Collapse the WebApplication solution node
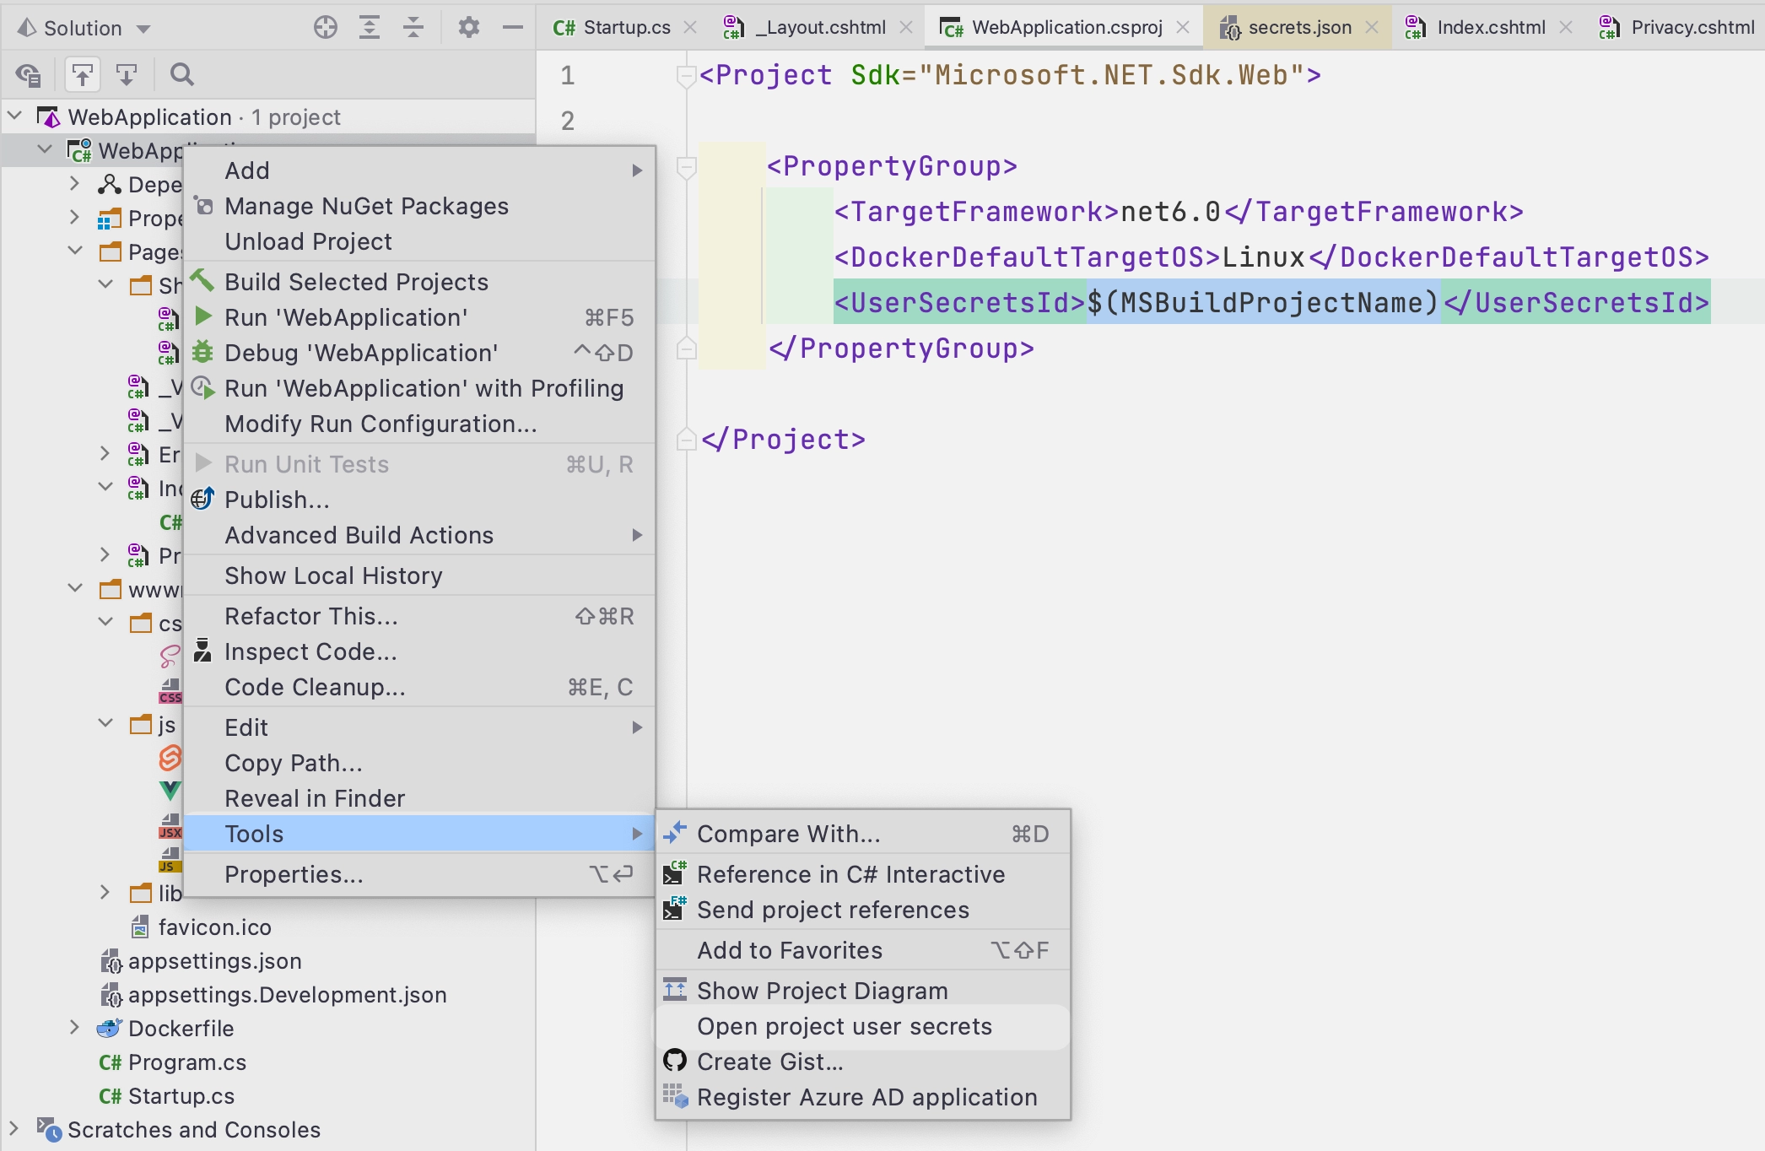This screenshot has height=1151, width=1765. coord(14,116)
